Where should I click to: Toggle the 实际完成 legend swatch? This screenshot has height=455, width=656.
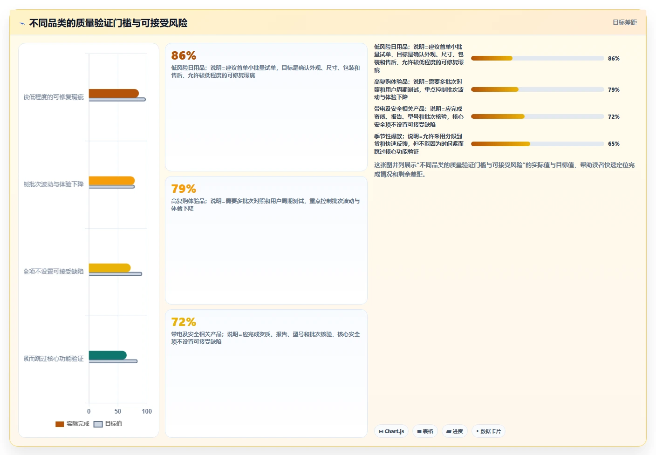coord(60,424)
